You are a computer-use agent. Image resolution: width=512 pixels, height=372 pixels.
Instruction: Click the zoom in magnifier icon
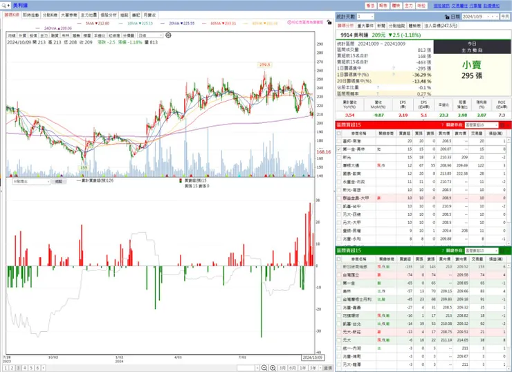pyautogui.click(x=273, y=368)
